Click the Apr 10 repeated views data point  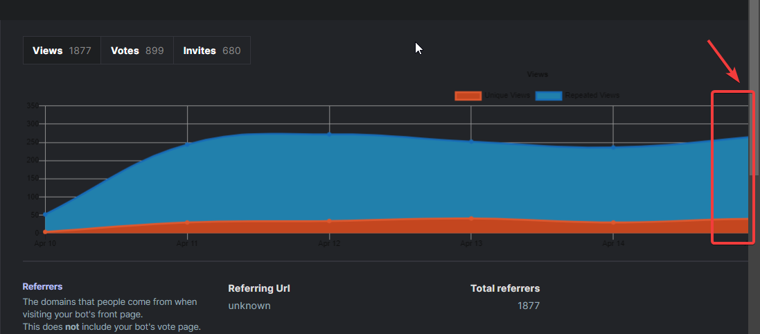[x=45, y=214]
